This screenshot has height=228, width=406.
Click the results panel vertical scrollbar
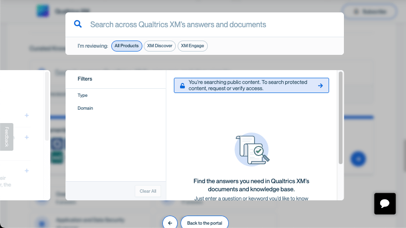[x=341, y=118]
